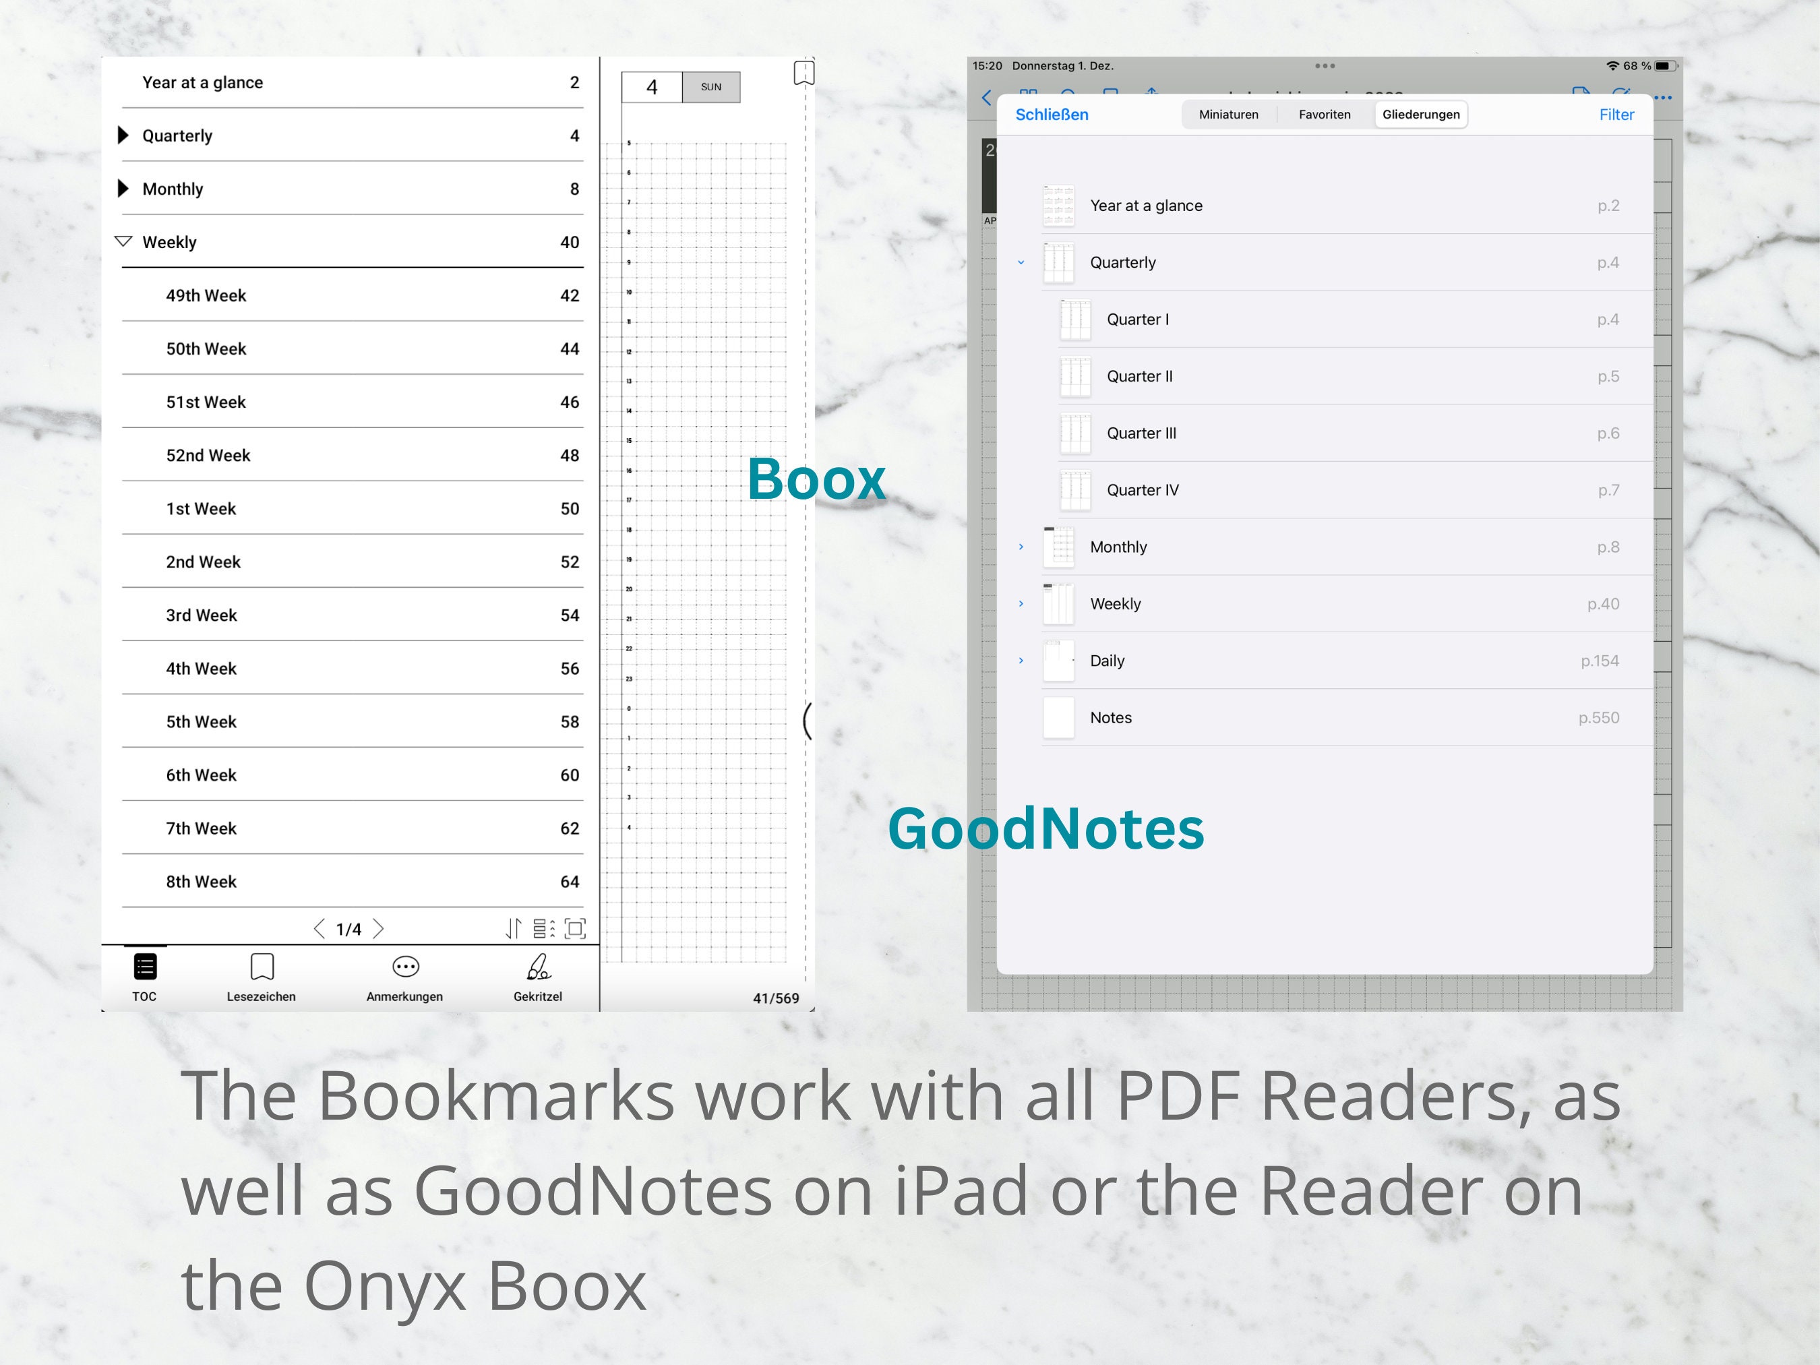Jump to '49th Week' in Boox TOC
This screenshot has width=1820, height=1365.
(352, 295)
